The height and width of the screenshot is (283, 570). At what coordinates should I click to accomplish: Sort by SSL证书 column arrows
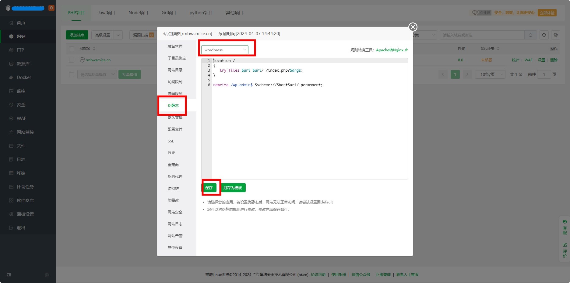click(498, 49)
